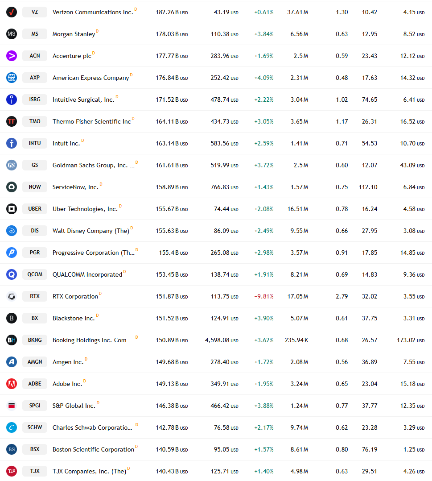
Task: Click the Booking Holdings BH logo icon
Action: coord(12,340)
